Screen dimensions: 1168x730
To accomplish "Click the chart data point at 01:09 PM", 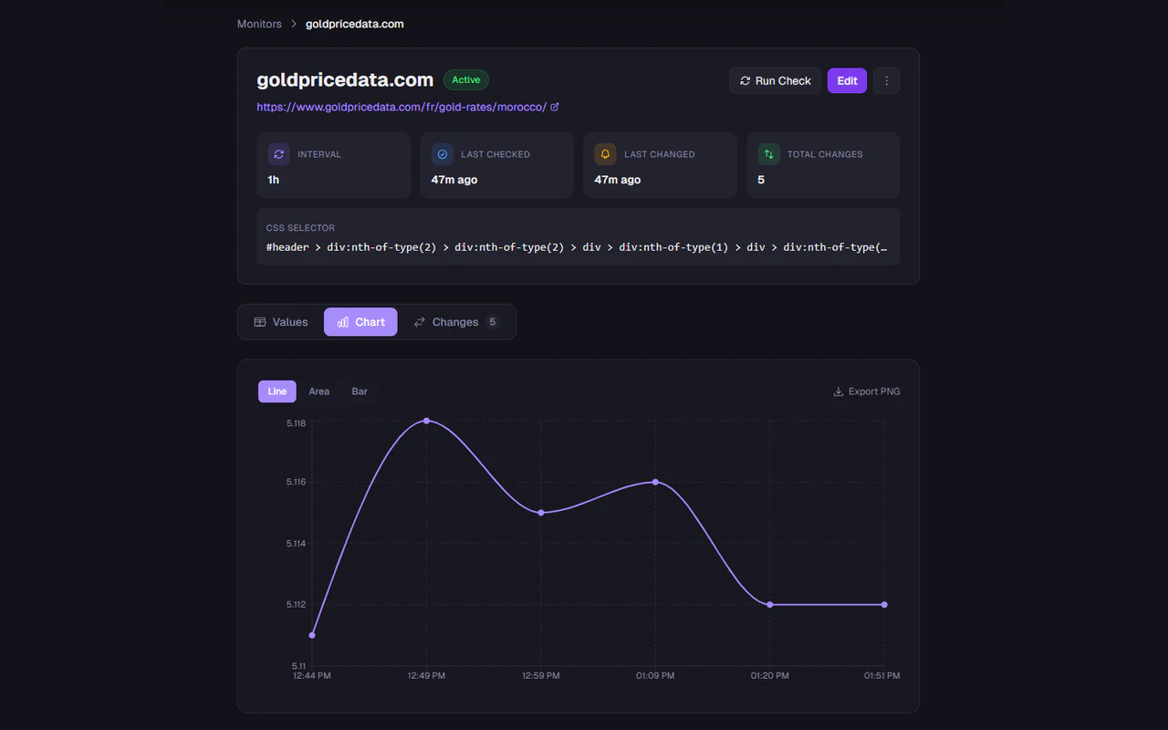I will click(x=655, y=482).
